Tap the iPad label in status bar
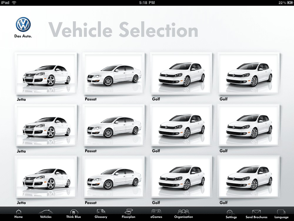The height and width of the screenshot is (221, 294). (x=5, y=3)
